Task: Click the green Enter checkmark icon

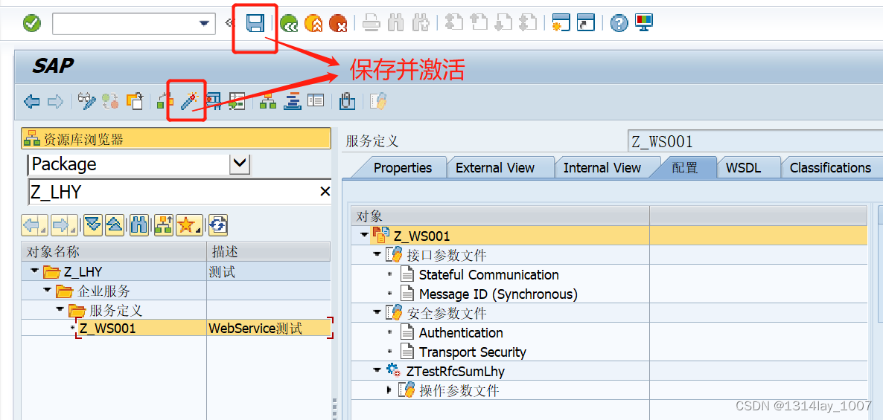Action: (x=31, y=23)
